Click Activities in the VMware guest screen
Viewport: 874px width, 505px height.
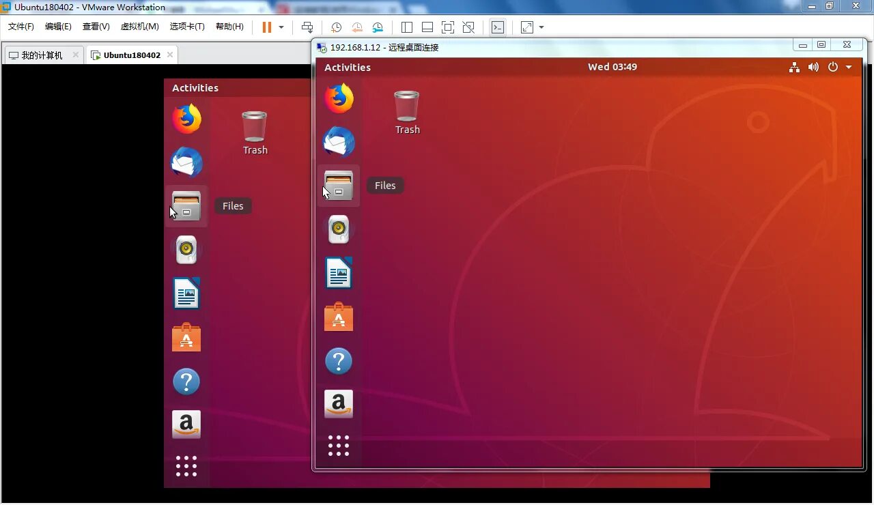pos(195,87)
